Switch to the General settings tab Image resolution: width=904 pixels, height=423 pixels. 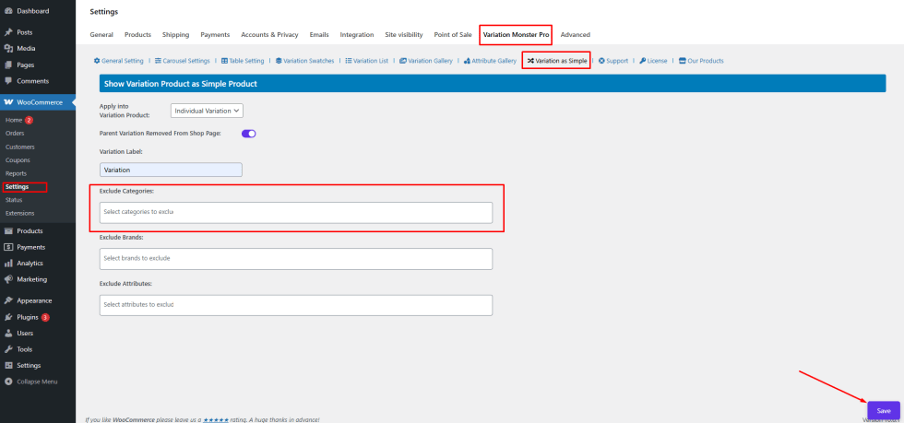(x=101, y=35)
